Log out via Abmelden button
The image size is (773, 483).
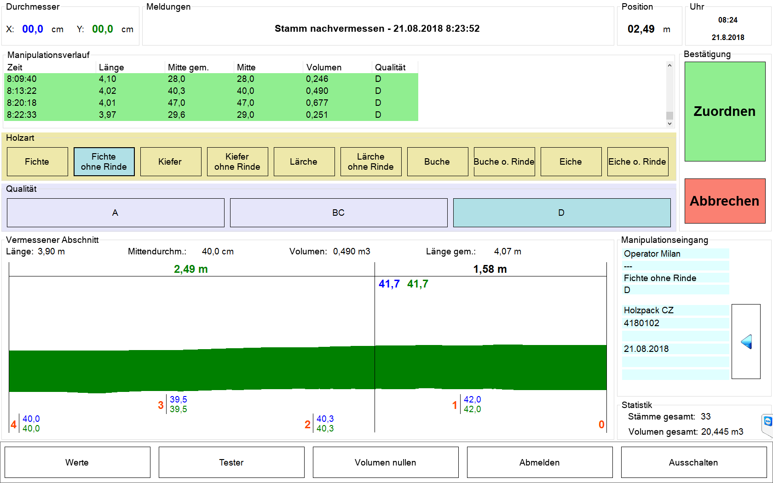coord(540,462)
